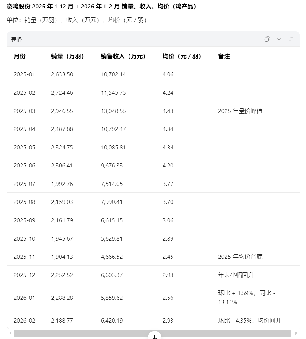Viewport: 306px width, 339px height.
Task: Click the horizontal scrollbar left arrow
Action: coord(10,333)
